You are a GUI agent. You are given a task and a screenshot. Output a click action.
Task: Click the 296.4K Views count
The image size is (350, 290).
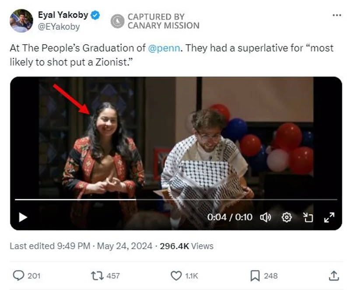click(186, 246)
